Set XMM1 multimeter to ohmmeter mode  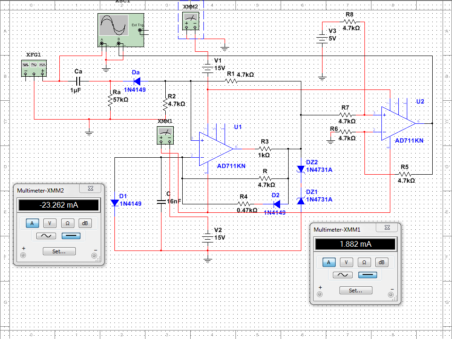pyautogui.click(x=364, y=262)
